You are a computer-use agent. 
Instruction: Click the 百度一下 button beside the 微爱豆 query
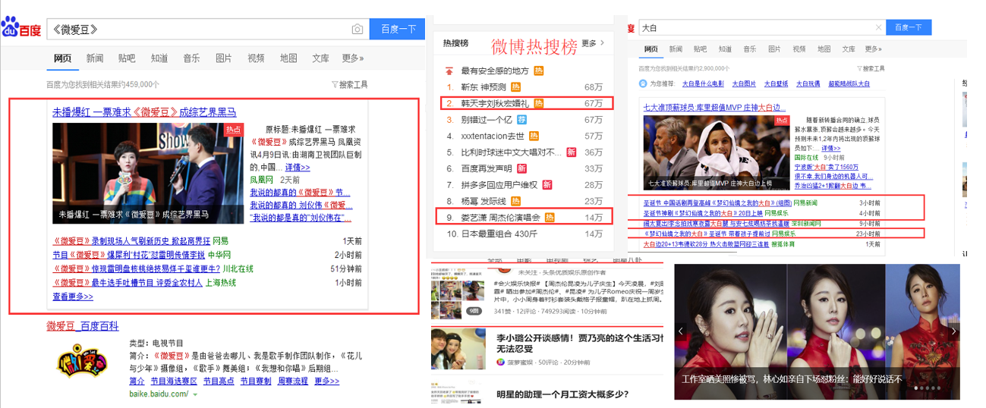398,30
